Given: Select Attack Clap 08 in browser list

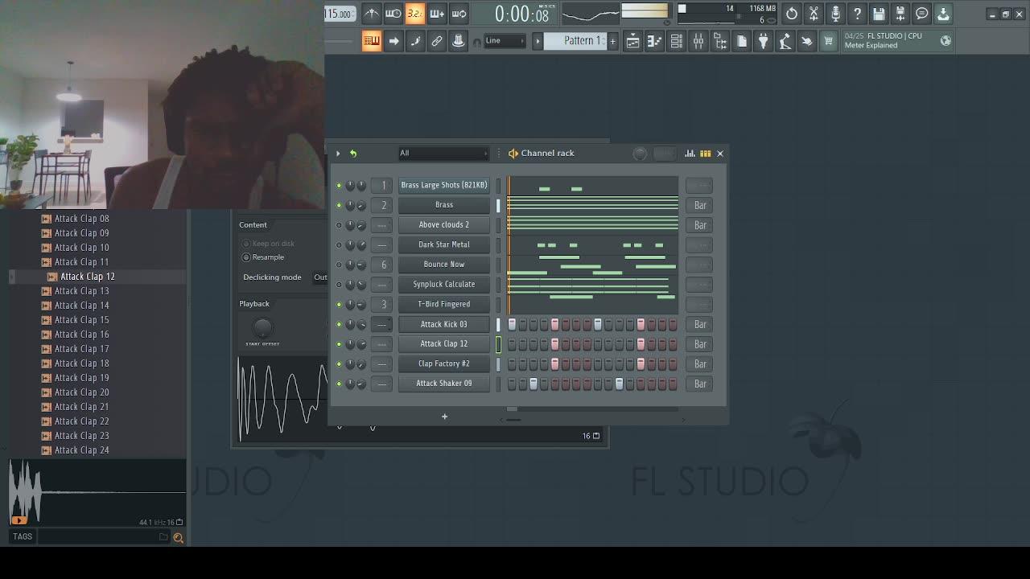Looking at the screenshot, I should coord(81,219).
